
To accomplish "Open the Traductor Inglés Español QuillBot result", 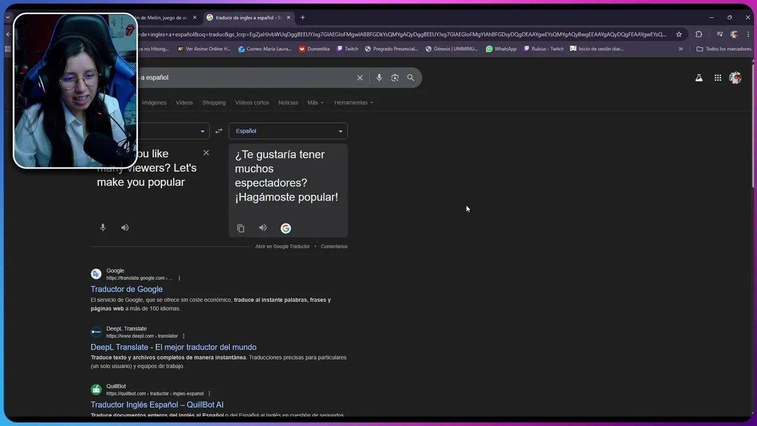I will [157, 405].
